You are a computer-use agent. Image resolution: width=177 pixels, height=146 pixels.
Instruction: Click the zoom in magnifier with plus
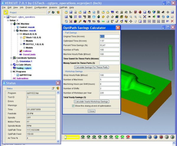point(135,17)
